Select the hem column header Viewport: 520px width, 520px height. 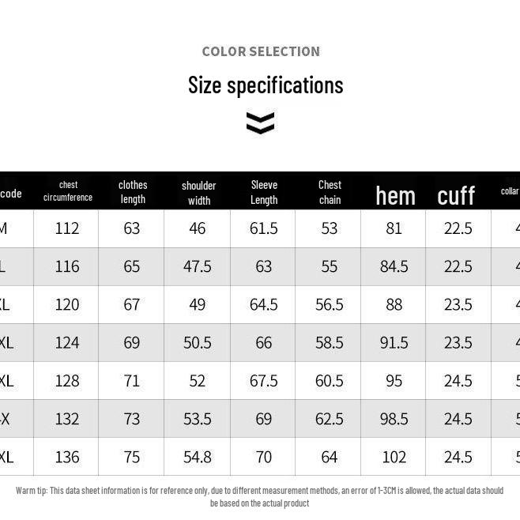point(395,195)
